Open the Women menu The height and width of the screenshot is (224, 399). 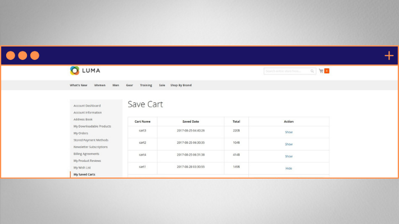point(99,85)
